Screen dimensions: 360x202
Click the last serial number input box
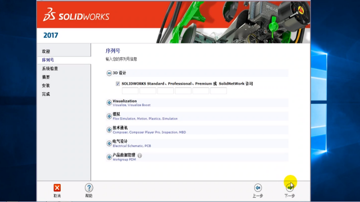[218, 91]
